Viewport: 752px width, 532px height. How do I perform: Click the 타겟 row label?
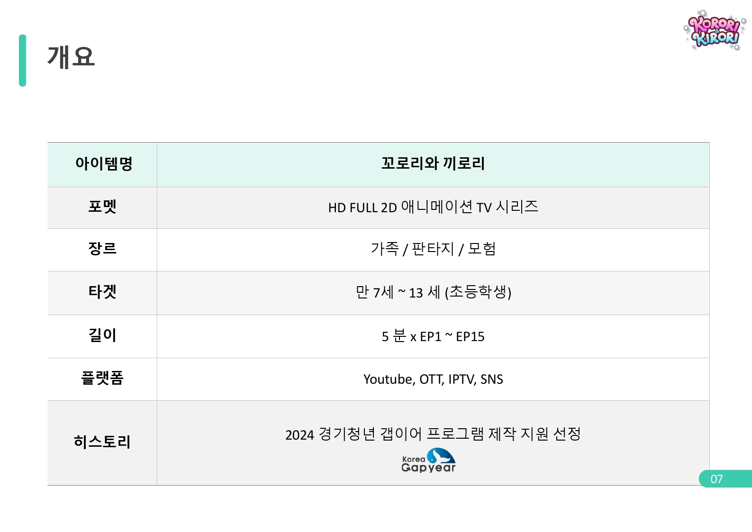pos(102,292)
